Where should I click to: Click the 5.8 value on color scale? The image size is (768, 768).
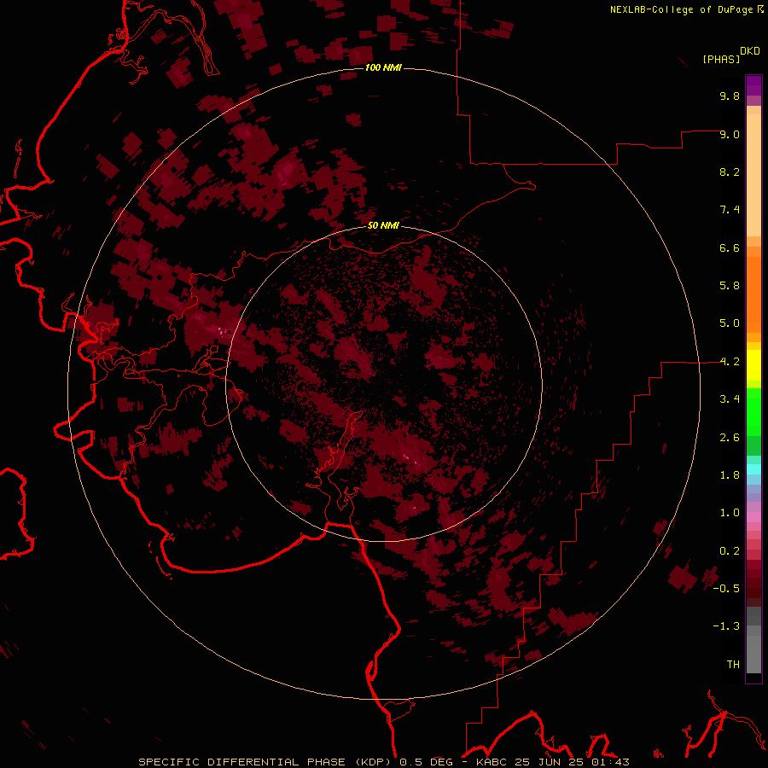(730, 286)
